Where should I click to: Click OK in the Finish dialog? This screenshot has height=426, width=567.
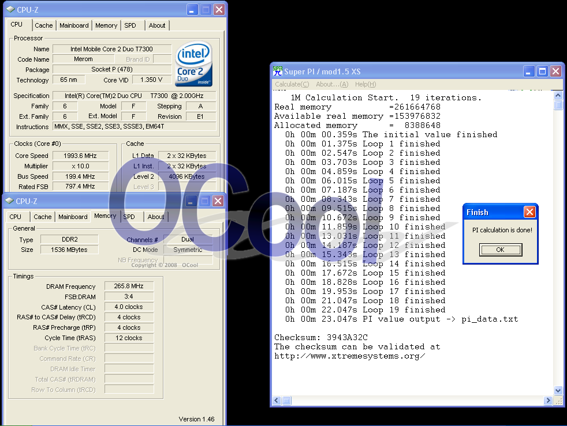501,250
